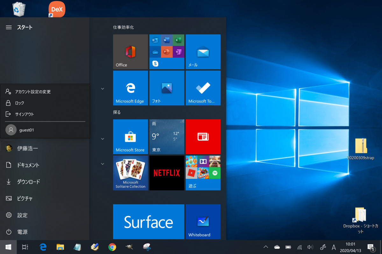Launch the Microsoft Edge tile

131,88
